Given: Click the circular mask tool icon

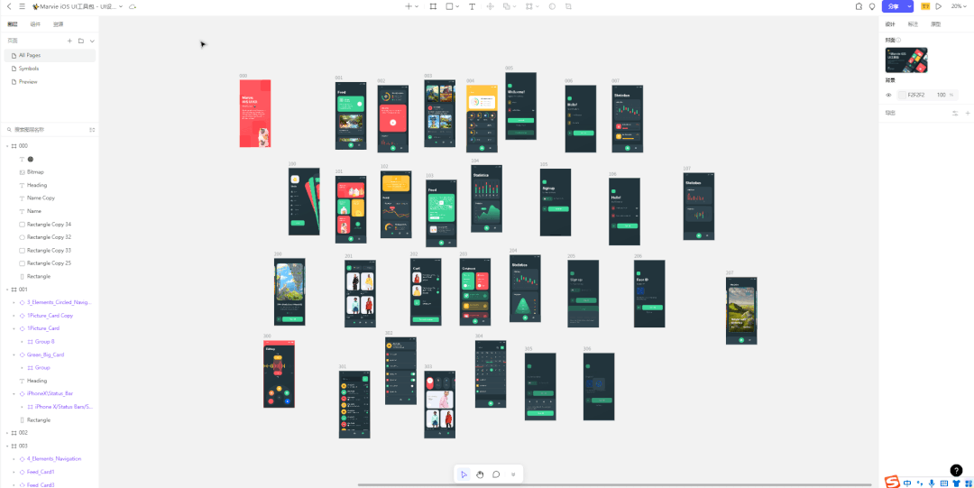Looking at the screenshot, I should coord(552,6).
